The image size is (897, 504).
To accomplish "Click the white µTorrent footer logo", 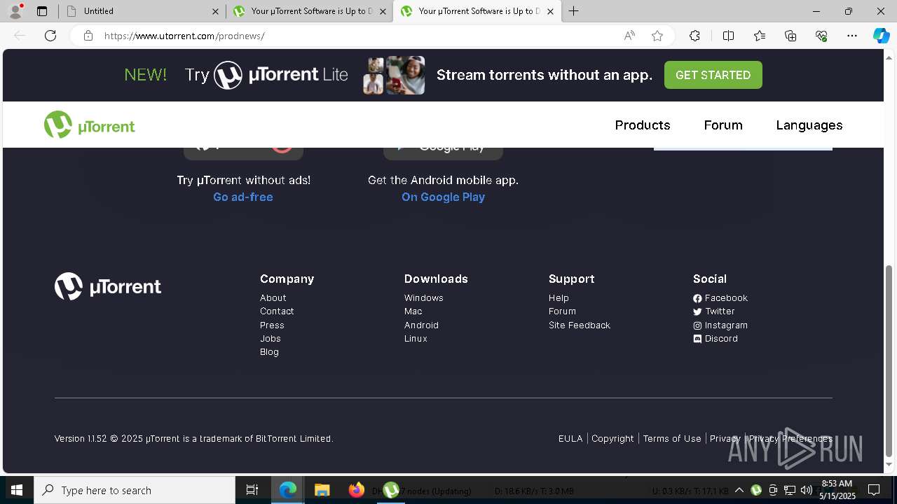I will [x=108, y=286].
